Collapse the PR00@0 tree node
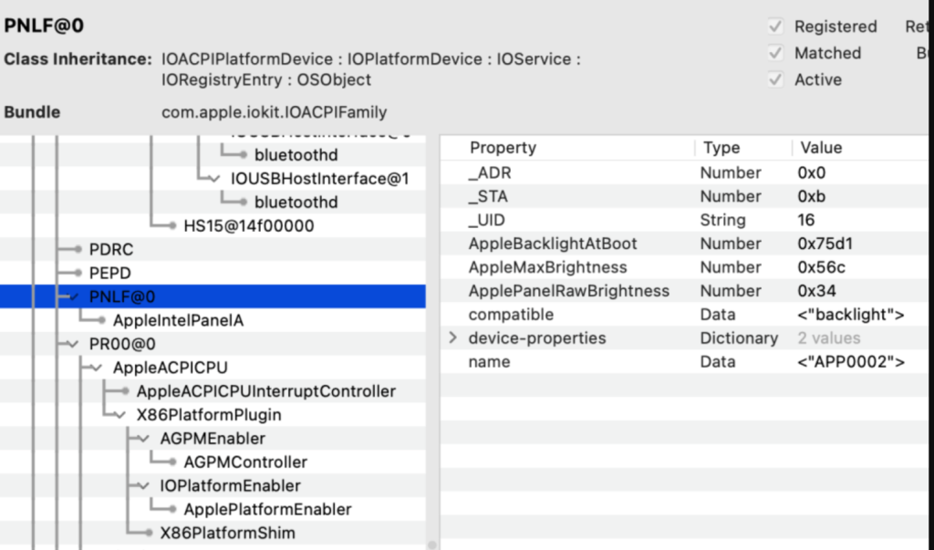This screenshot has height=550, width=934. [73, 344]
